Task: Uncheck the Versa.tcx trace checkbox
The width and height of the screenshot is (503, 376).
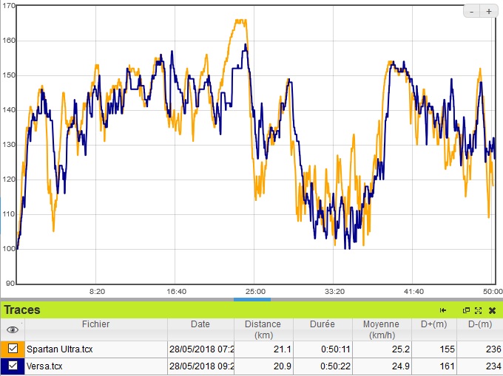Action: pos(13,366)
